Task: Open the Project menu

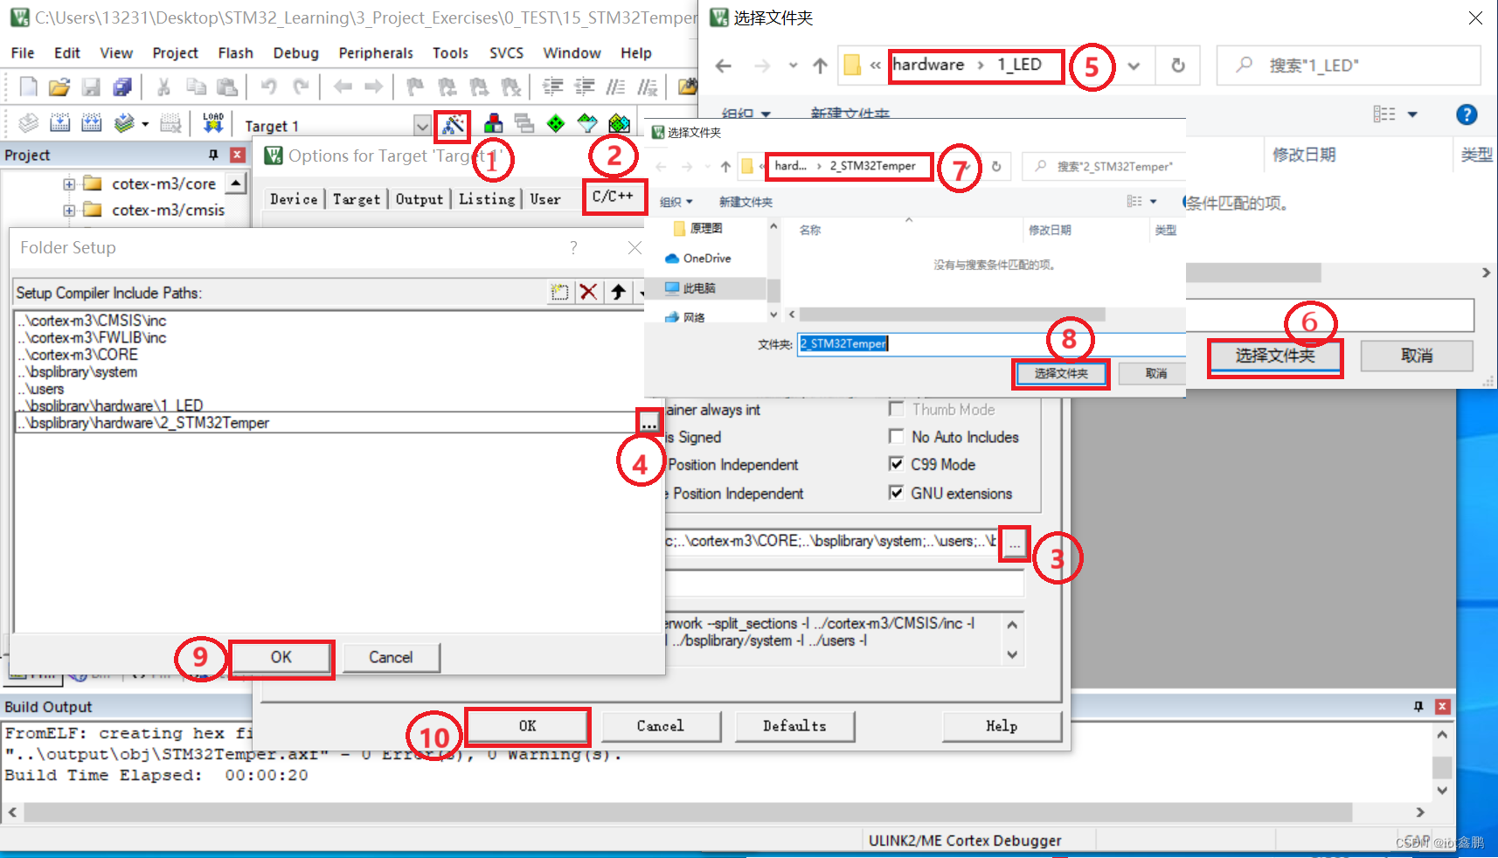Action: pyautogui.click(x=176, y=53)
